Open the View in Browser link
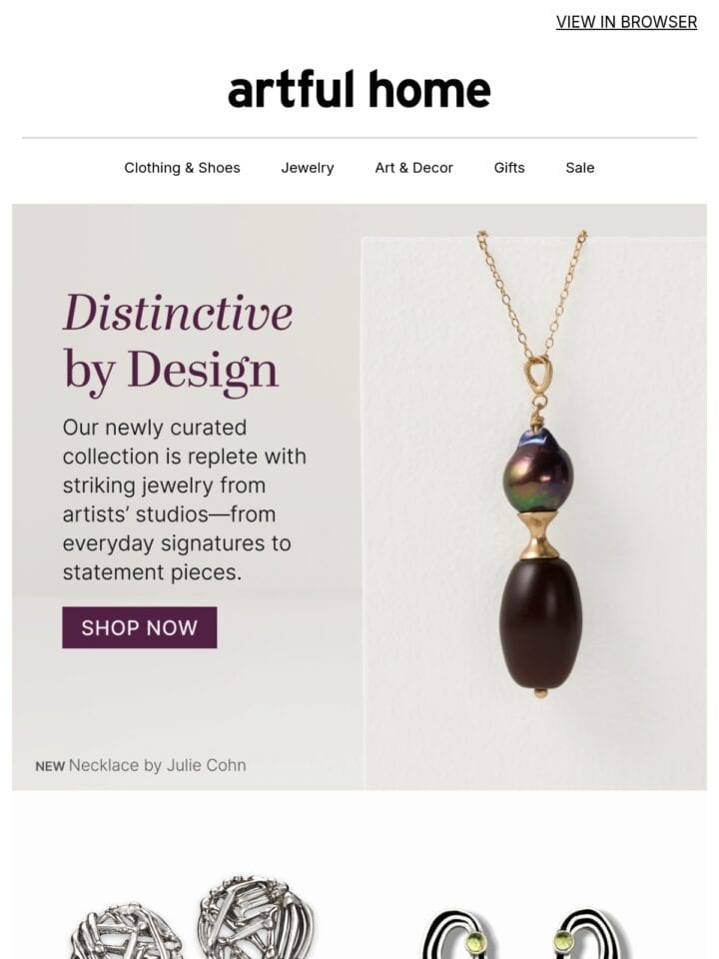Viewport: 719px width, 959px height. point(626,22)
